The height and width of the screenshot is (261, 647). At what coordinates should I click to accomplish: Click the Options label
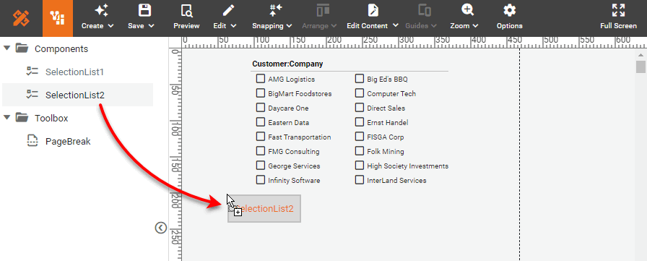coord(510,25)
